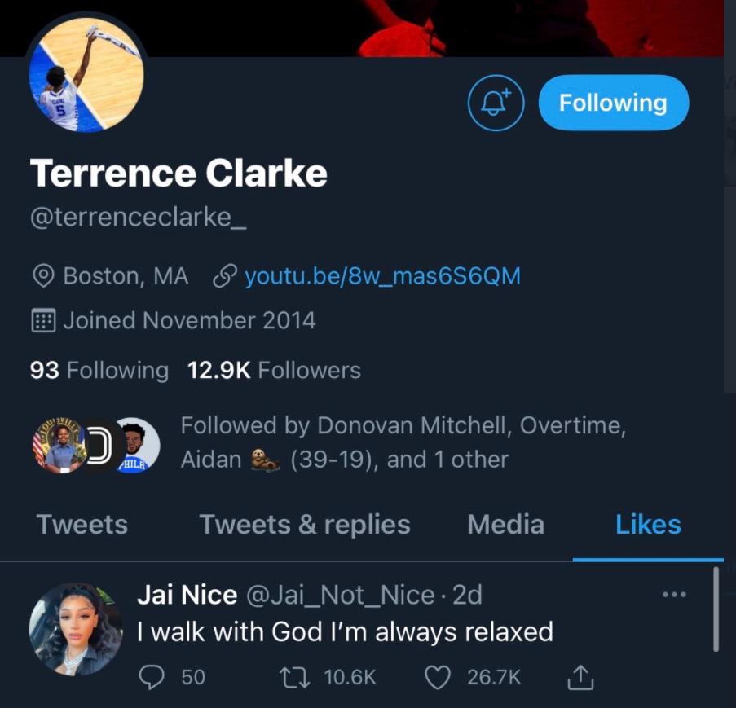View the 12.9K Followers list

coord(272,370)
